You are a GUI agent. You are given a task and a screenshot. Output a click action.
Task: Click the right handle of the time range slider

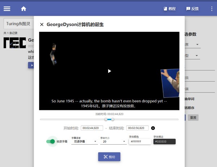coord(113,119)
